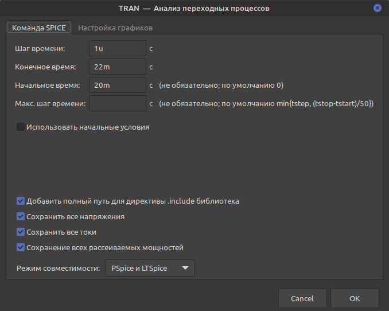Click the Начальное время field showing 20m
The height and width of the screenshot is (311, 389).
(x=118, y=85)
